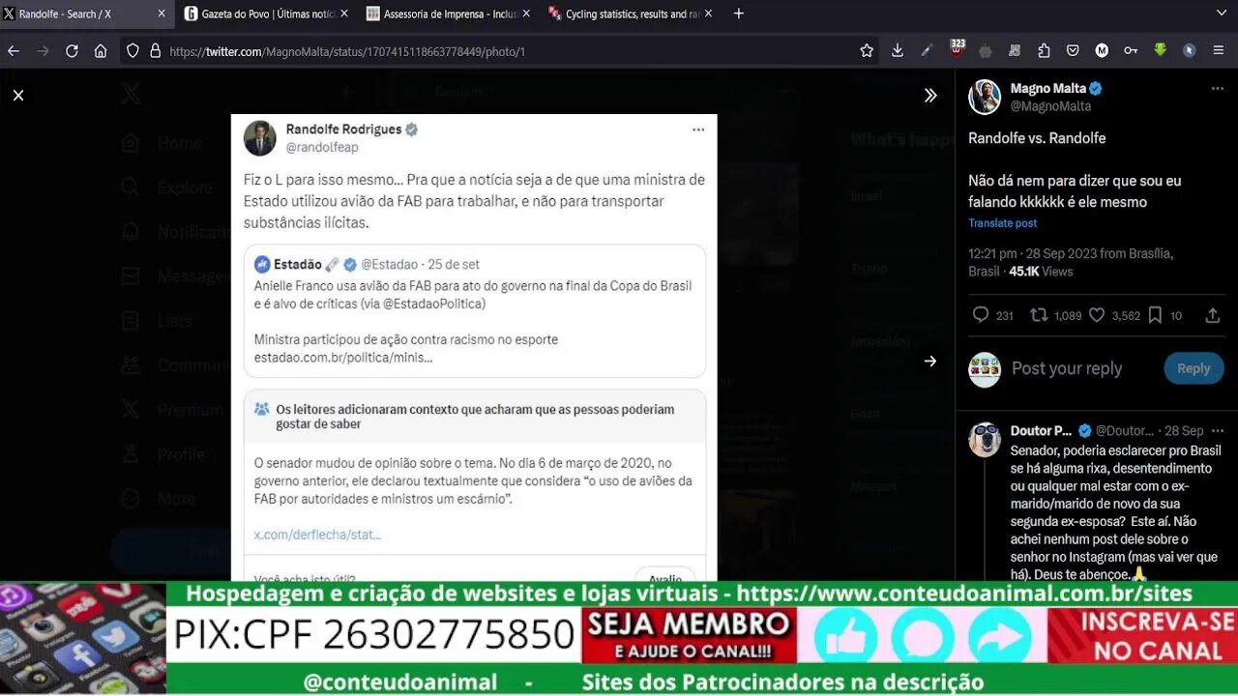Close the Gazeta do Povo tab
1238x696 pixels.
click(344, 14)
